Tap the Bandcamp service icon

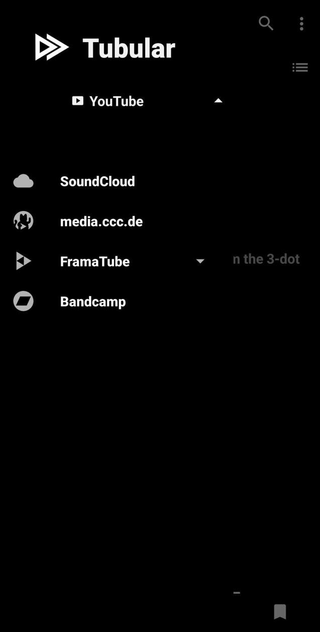coord(23,301)
